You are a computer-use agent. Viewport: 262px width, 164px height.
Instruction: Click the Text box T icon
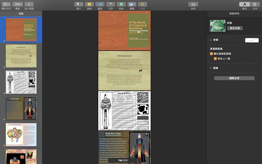tap(111, 5)
